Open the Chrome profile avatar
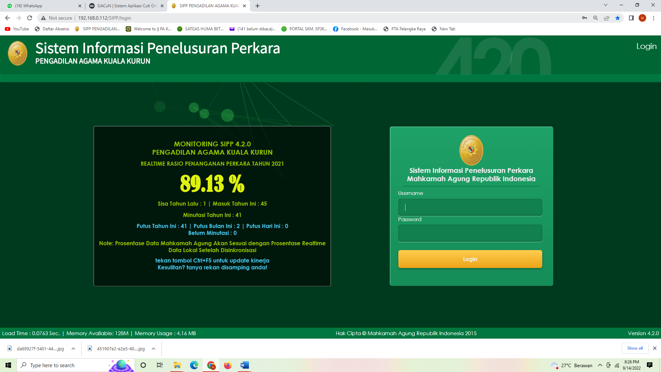Image resolution: width=661 pixels, height=372 pixels. click(x=642, y=18)
